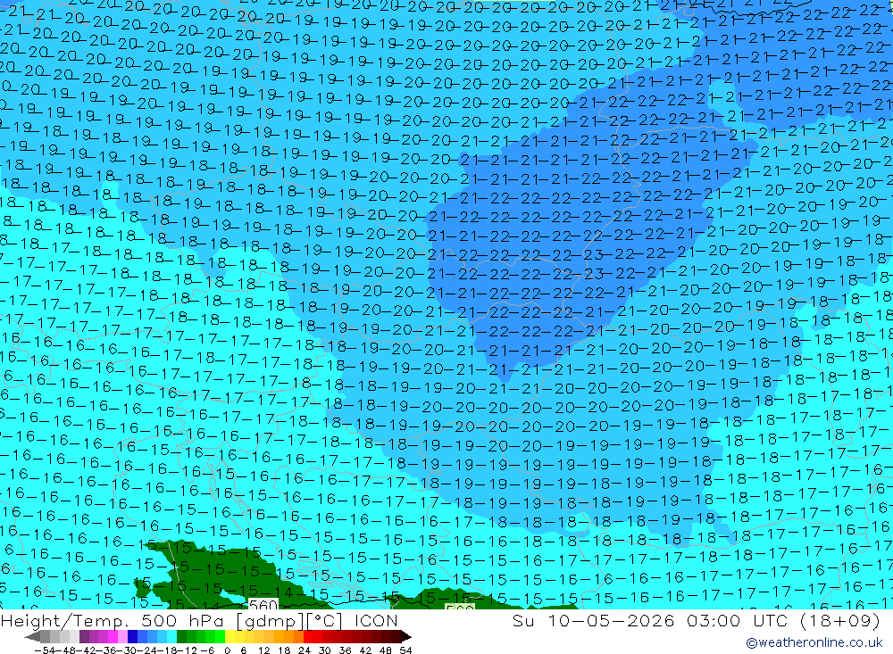Click the '42' scale value under dark red
The image size is (893, 654).
coord(365,650)
